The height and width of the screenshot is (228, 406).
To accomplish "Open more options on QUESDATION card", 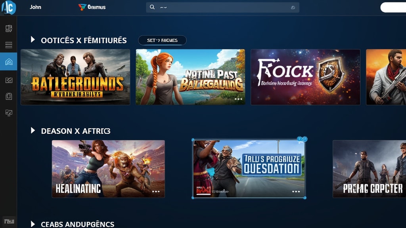I will [296, 192].
